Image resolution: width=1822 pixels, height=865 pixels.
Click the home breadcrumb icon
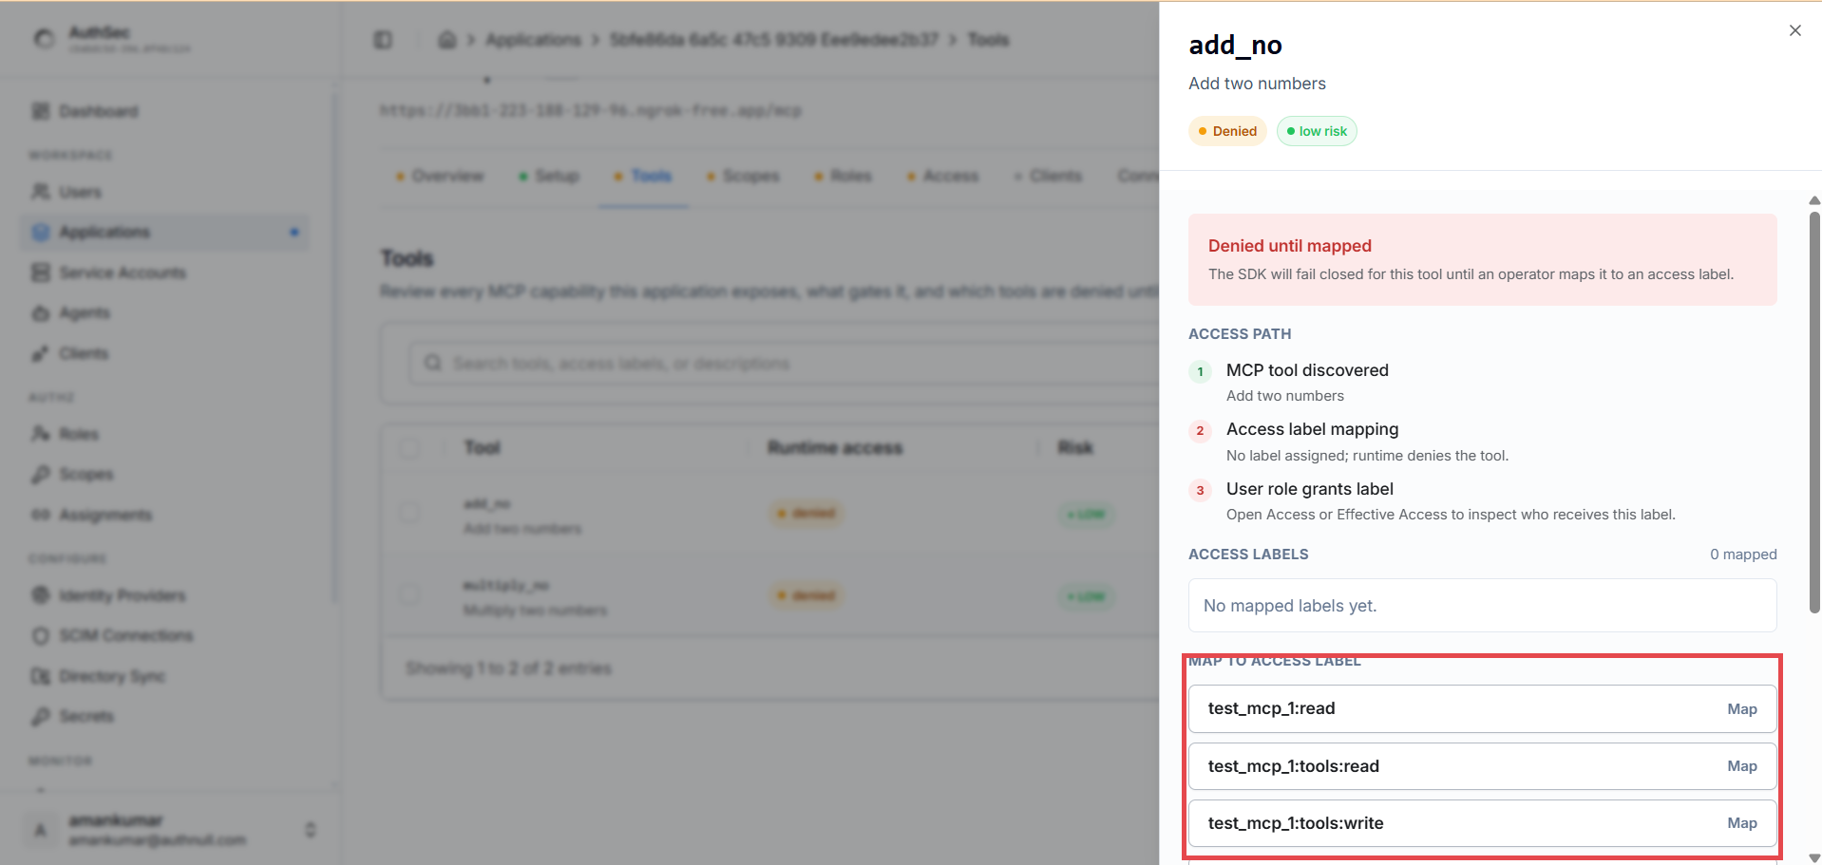pos(446,40)
